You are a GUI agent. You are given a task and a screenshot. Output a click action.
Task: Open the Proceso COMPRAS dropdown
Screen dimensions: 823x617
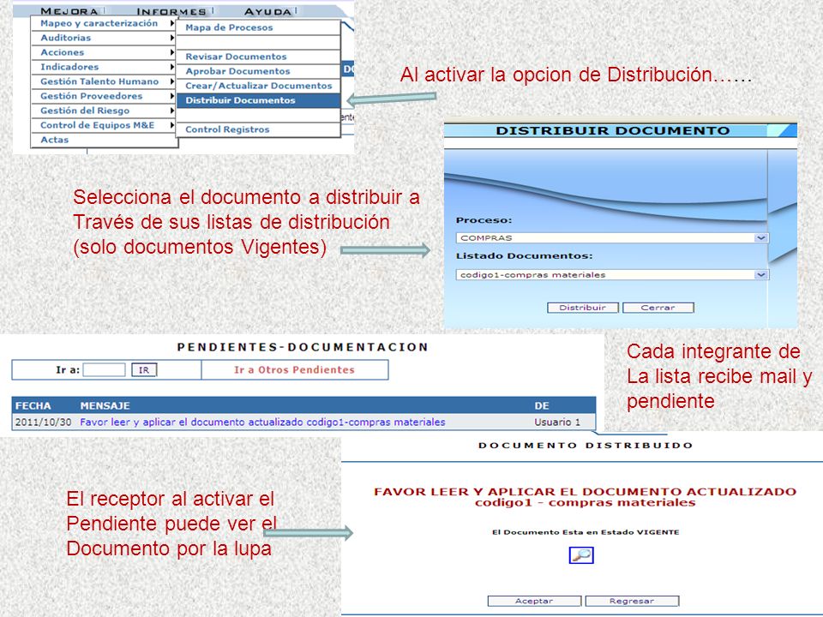click(x=612, y=238)
